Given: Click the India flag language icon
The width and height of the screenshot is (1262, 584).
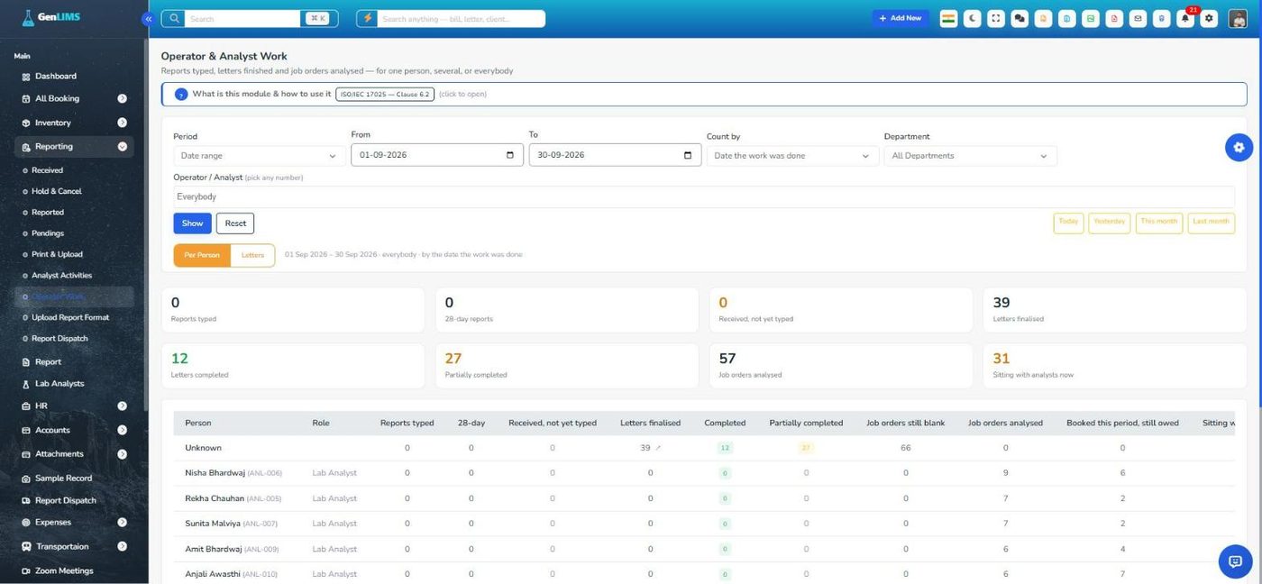Looking at the screenshot, I should pyautogui.click(x=948, y=18).
